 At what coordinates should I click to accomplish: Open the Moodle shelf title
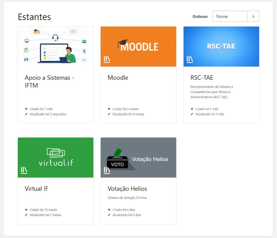point(118,78)
